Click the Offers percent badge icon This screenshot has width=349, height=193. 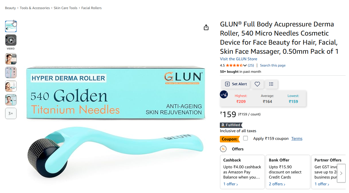point(223,149)
